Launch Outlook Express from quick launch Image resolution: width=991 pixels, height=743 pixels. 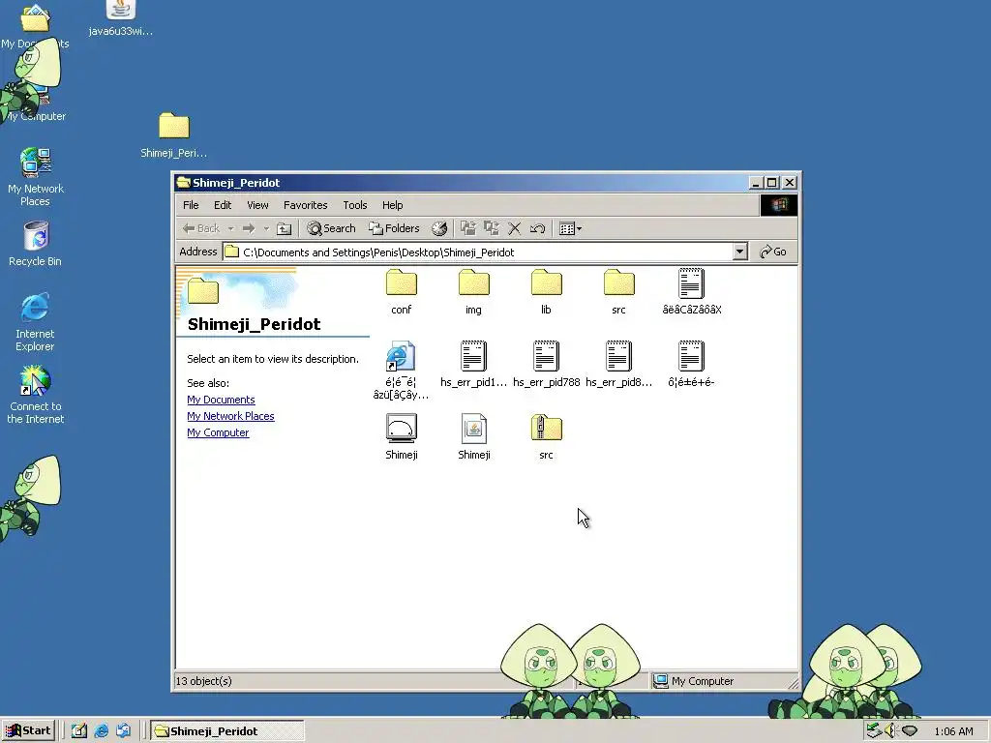(x=123, y=731)
